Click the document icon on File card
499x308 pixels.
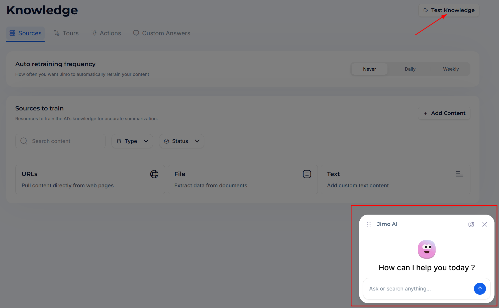click(307, 174)
